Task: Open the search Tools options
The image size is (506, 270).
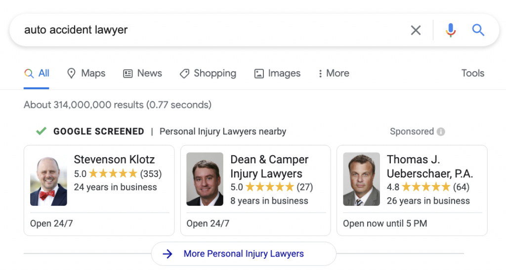Action: 472,73
